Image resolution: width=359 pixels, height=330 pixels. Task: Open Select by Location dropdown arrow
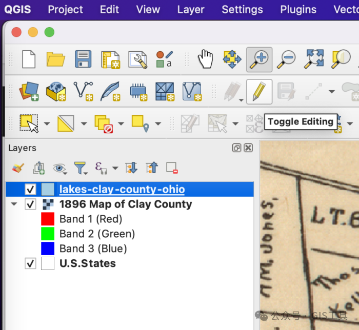pos(158,123)
